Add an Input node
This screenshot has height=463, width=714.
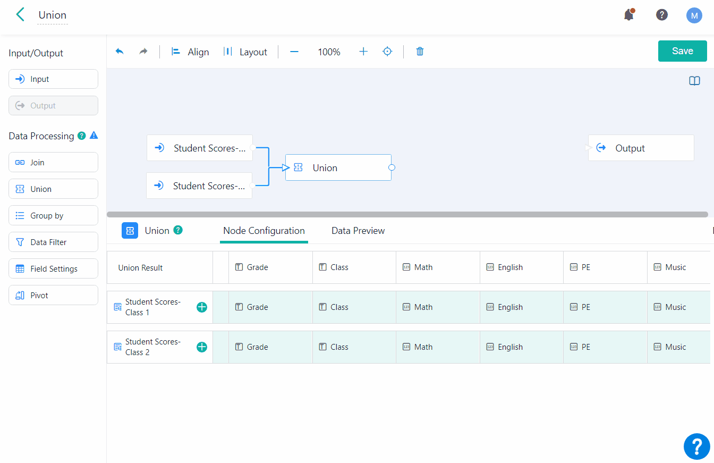tap(53, 79)
